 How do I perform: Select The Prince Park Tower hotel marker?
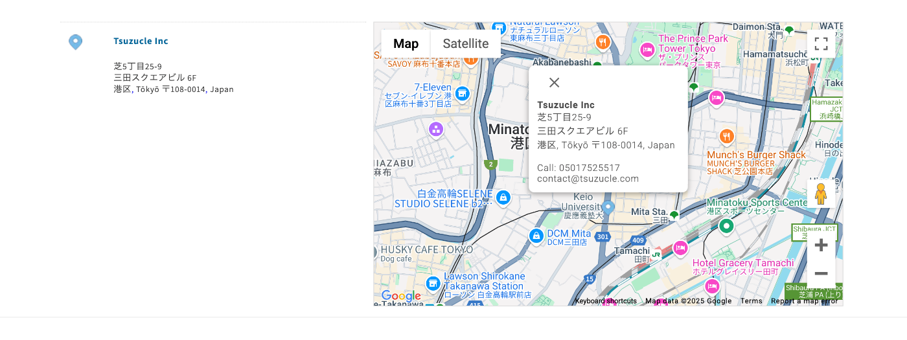pos(647,50)
